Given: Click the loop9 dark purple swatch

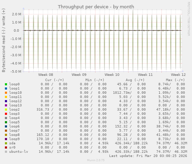Looking at the screenshot, I should tap(6, 139).
